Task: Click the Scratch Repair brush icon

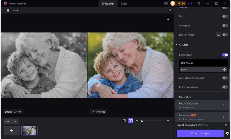Action: (218, 35)
